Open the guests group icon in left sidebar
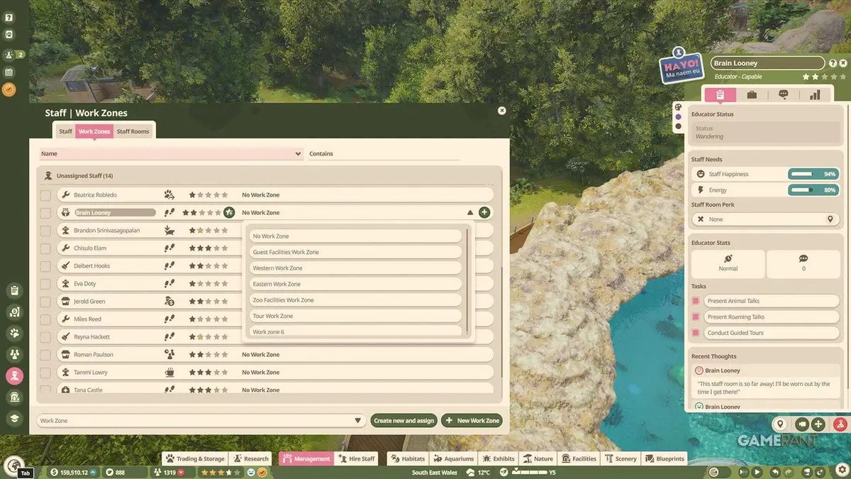The height and width of the screenshot is (479, 851). click(x=14, y=354)
